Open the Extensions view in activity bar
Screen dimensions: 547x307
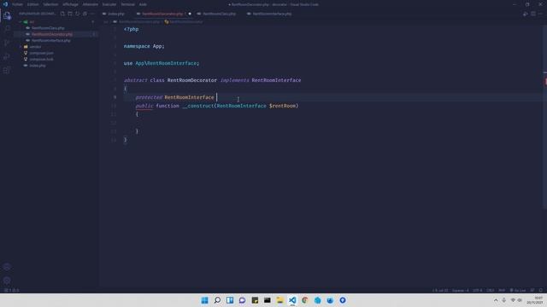click(7, 70)
